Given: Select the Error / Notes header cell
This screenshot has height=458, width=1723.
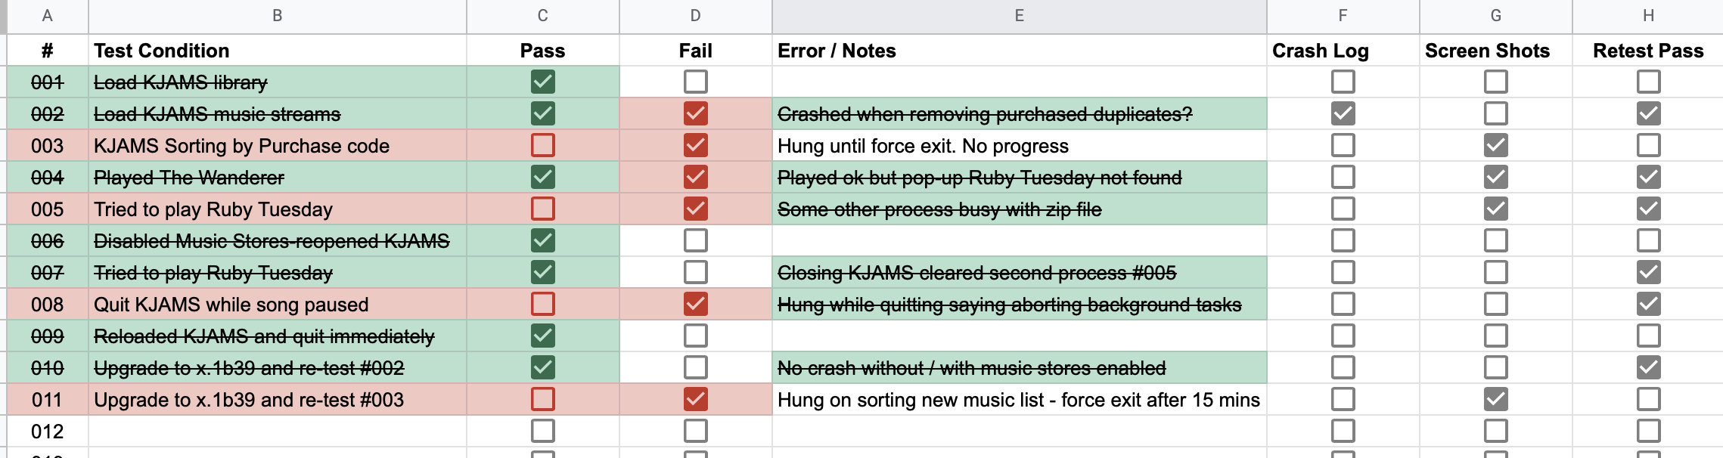Looking at the screenshot, I should pos(1019,51).
